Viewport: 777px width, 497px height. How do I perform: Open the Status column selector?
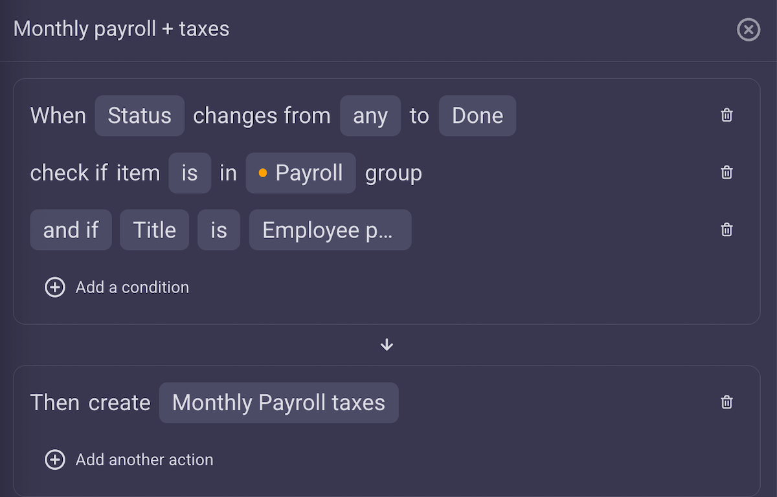pos(139,115)
